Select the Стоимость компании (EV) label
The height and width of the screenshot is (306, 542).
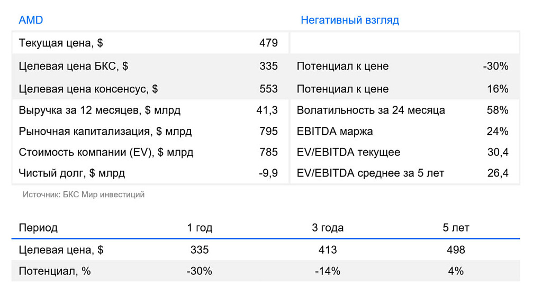[x=106, y=152]
